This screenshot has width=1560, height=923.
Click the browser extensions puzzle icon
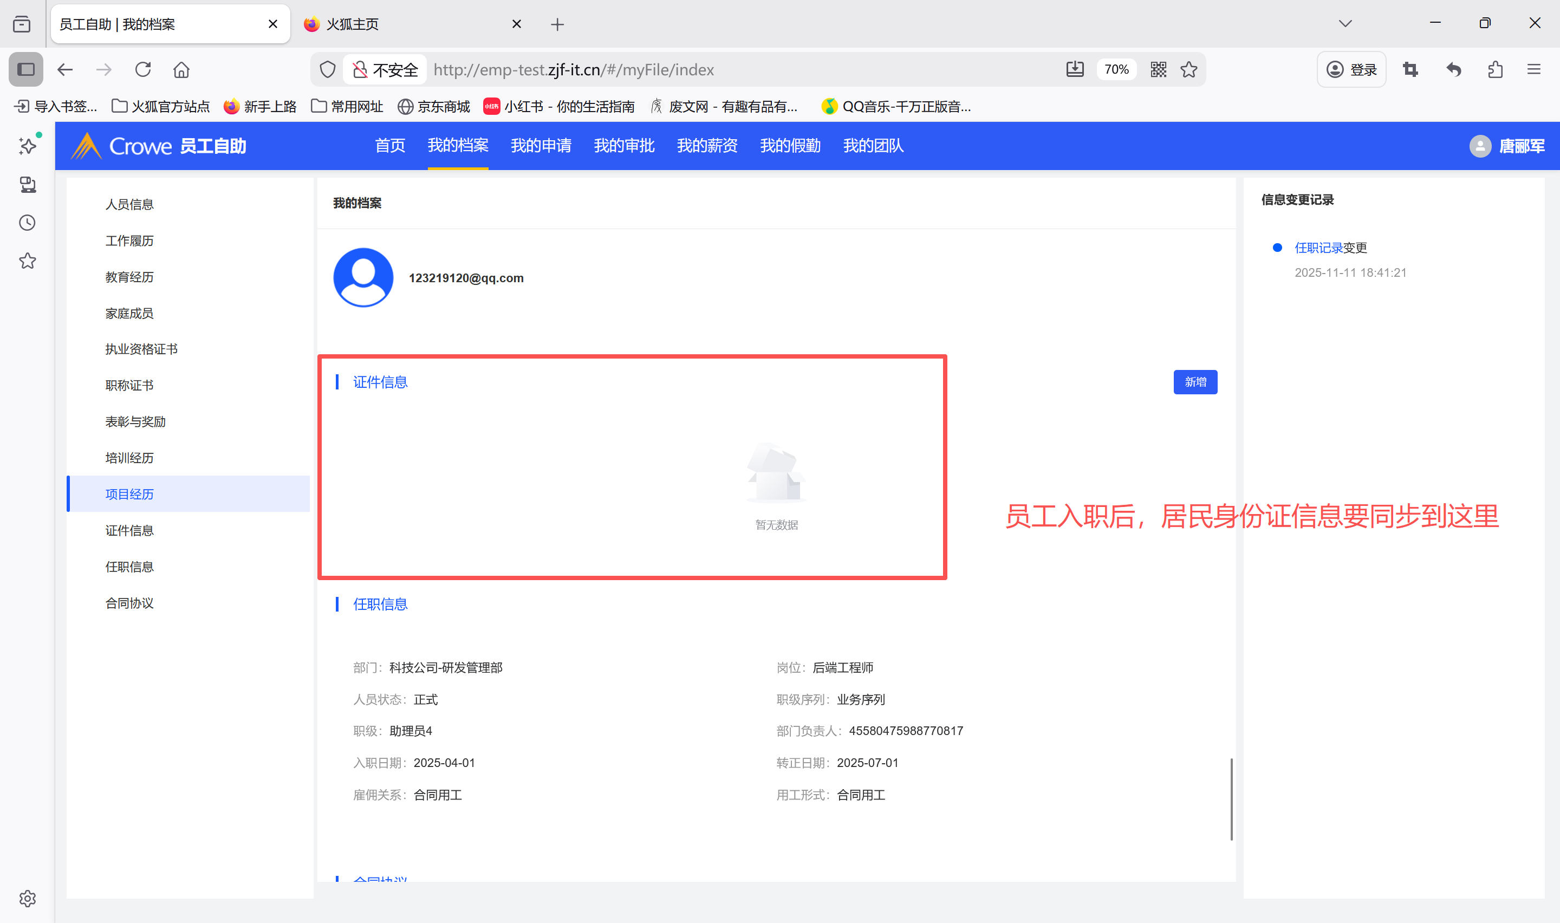tap(1496, 70)
